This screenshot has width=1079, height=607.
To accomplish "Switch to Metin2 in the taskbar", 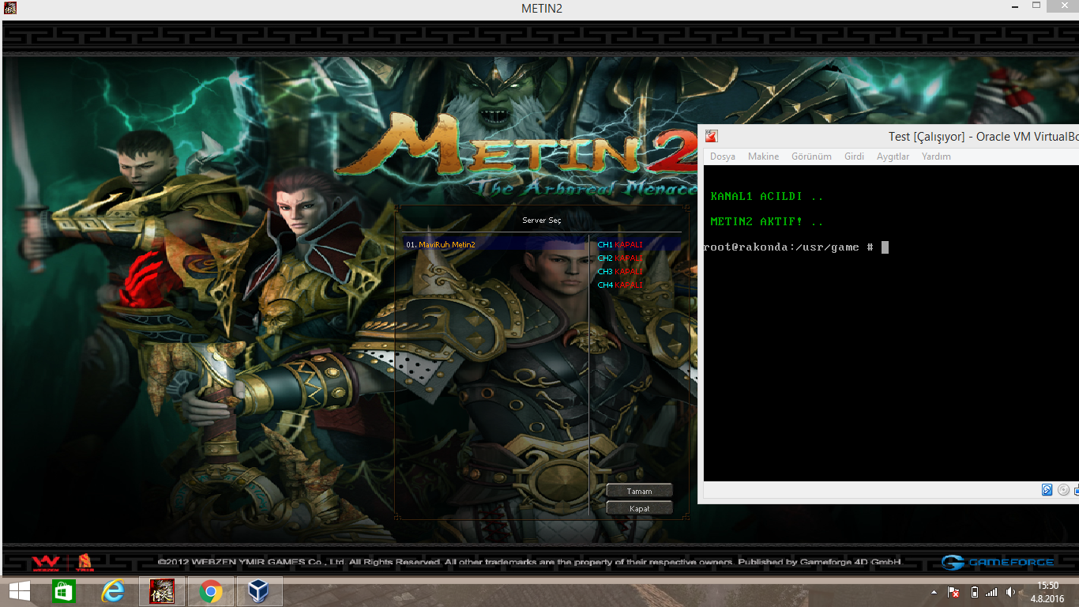I will [x=162, y=591].
